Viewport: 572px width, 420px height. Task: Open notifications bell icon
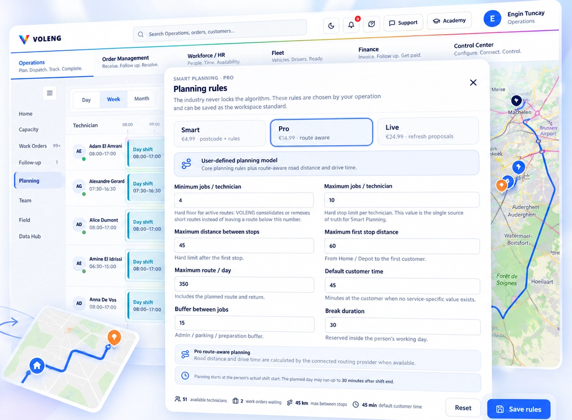pos(351,25)
